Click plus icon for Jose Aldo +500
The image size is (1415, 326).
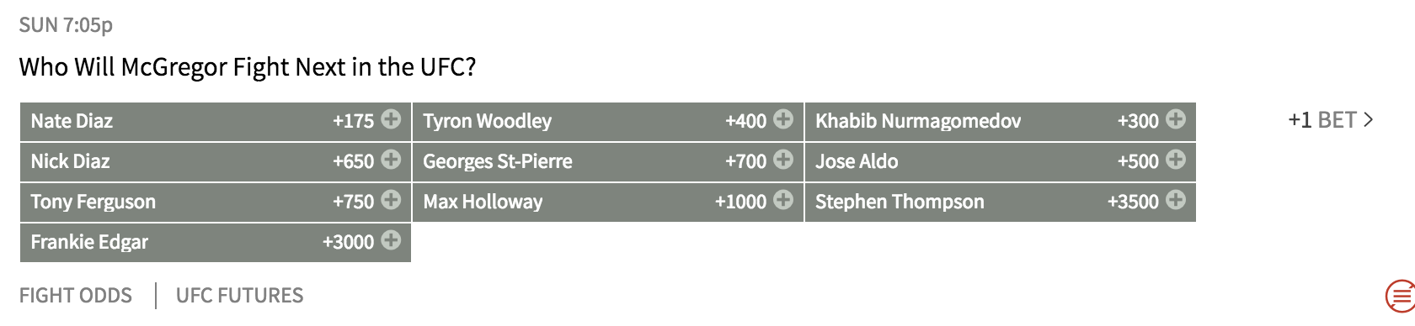(1176, 160)
